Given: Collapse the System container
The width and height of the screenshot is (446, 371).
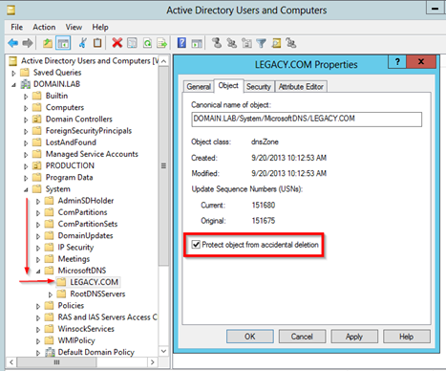Looking at the screenshot, I should [x=26, y=190].
